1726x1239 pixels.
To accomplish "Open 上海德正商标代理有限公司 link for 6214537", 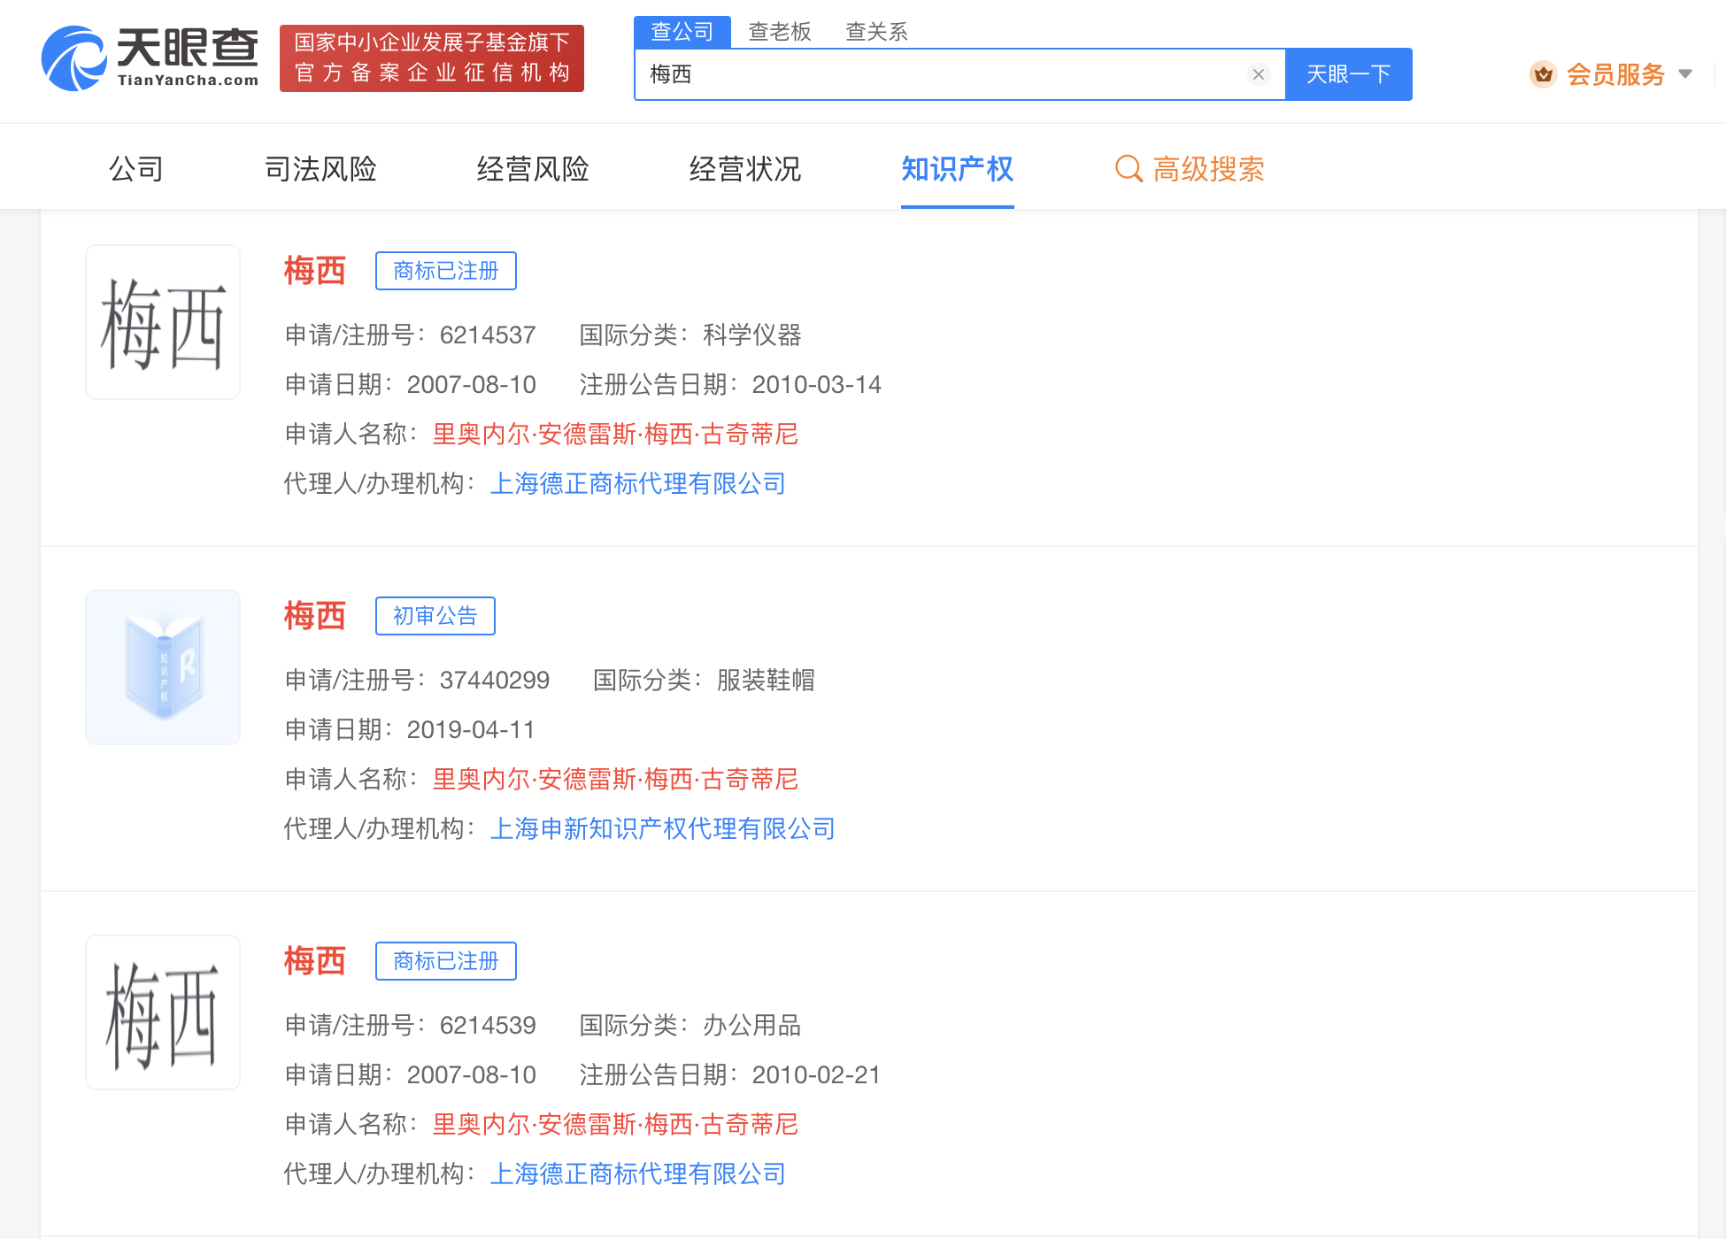I will 638,483.
